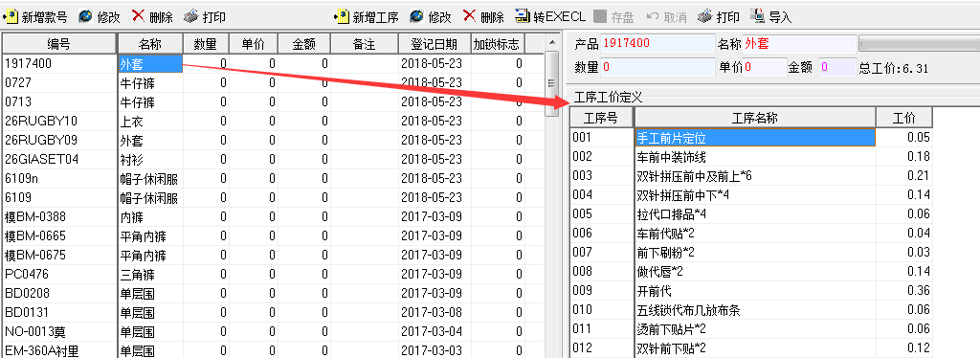Select process 双针拼压前中及前上*6
This screenshot has width=980, height=358.
[x=754, y=176]
